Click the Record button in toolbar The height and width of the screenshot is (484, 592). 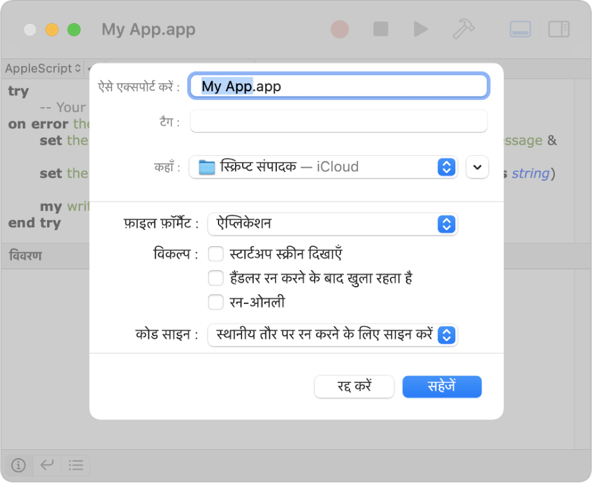coord(339,29)
